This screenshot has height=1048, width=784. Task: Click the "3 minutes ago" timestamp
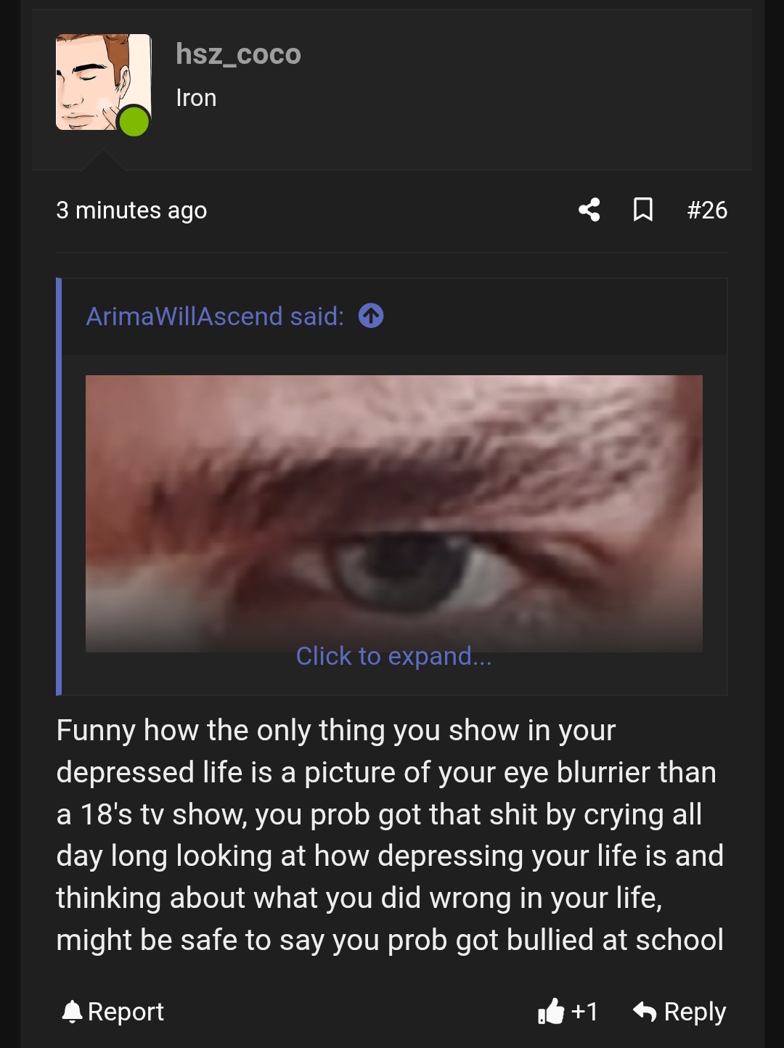pyautogui.click(x=131, y=210)
